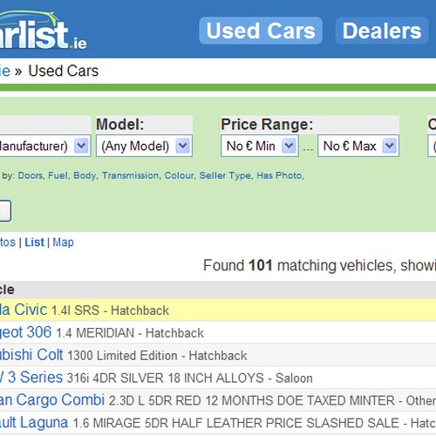The width and height of the screenshot is (436, 436).
Task: Filter results by Fuel
Action: (58, 175)
